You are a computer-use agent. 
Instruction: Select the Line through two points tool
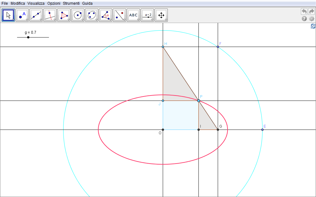pyautogui.click(x=36, y=15)
